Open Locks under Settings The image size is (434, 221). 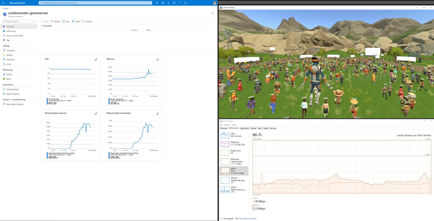pyautogui.click(x=19, y=64)
